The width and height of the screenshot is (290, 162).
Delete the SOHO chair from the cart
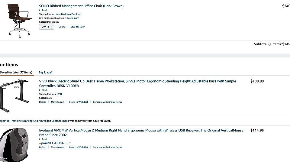[x=62, y=27]
